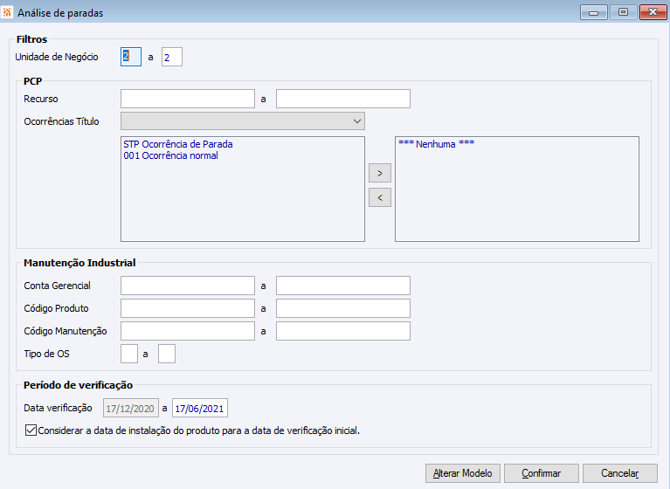Click the first Unidade de Negócio field

coord(131,57)
